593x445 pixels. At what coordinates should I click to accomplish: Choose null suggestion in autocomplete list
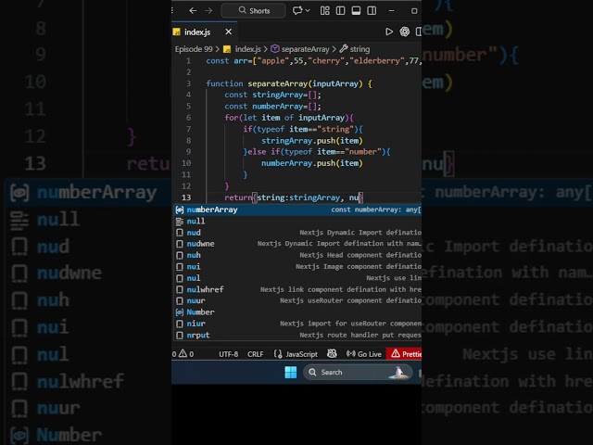297,221
